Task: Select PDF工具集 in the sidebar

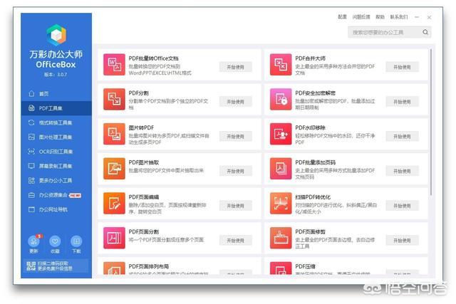Action: [x=56, y=108]
